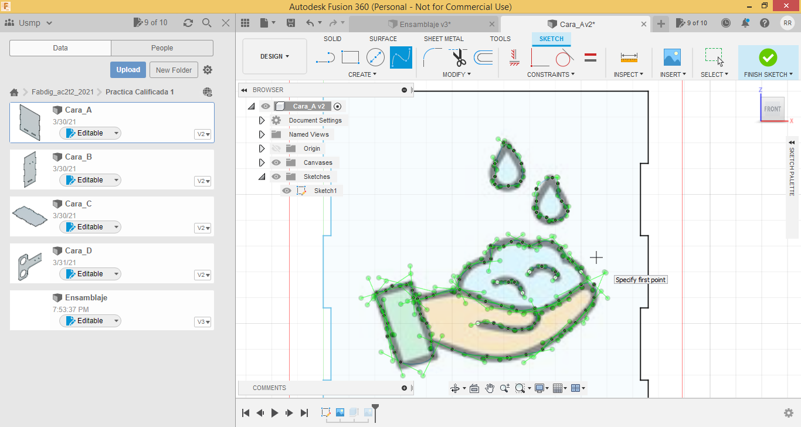
Task: Click the Look At icon
Action: coord(474,388)
